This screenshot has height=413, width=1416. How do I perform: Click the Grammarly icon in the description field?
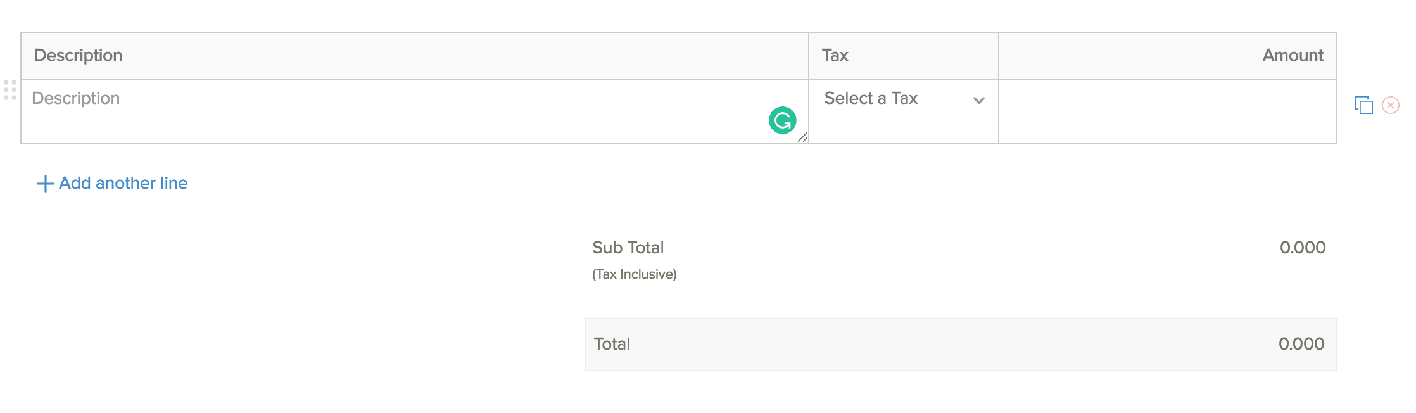783,119
